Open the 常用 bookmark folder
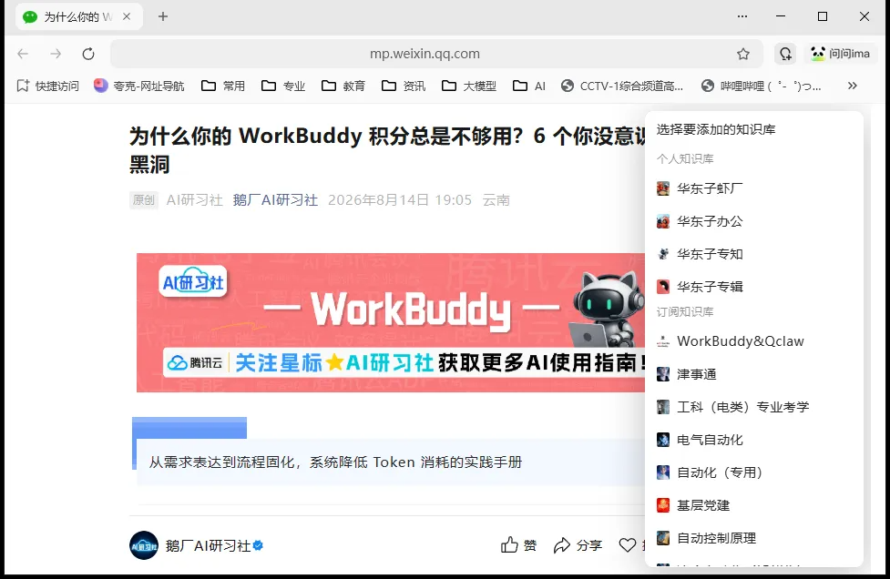890x579 pixels. 223,86
